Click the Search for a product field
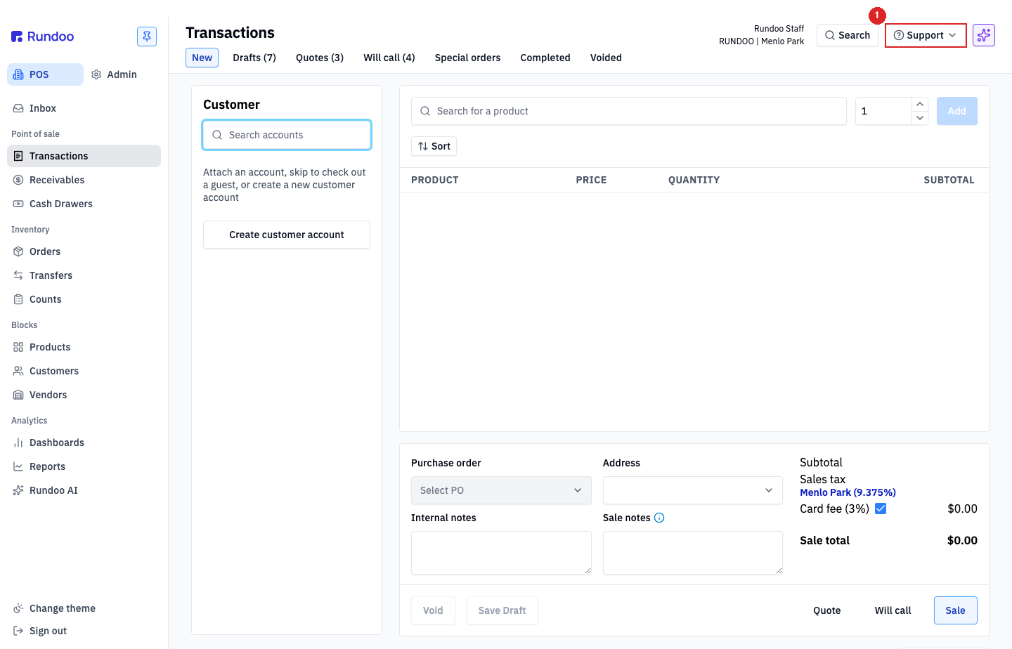1012x649 pixels. [x=629, y=111]
